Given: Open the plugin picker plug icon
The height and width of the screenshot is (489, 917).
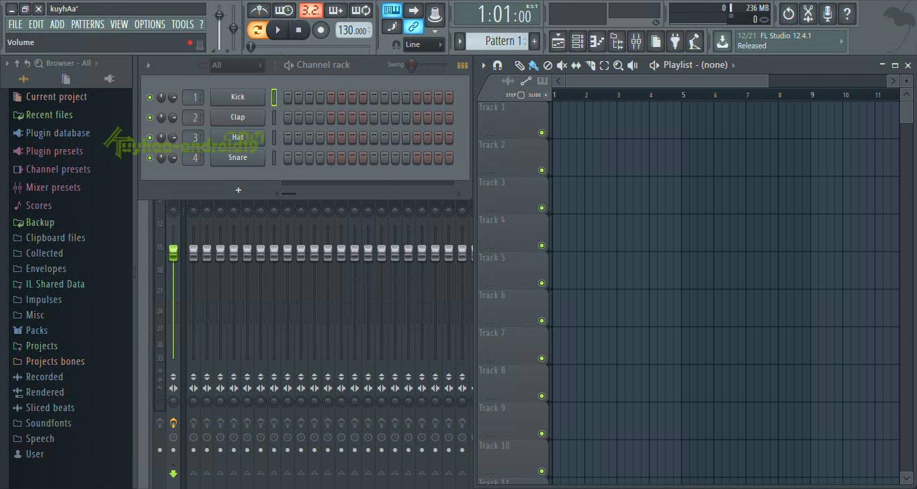Looking at the screenshot, I should coord(675,42).
